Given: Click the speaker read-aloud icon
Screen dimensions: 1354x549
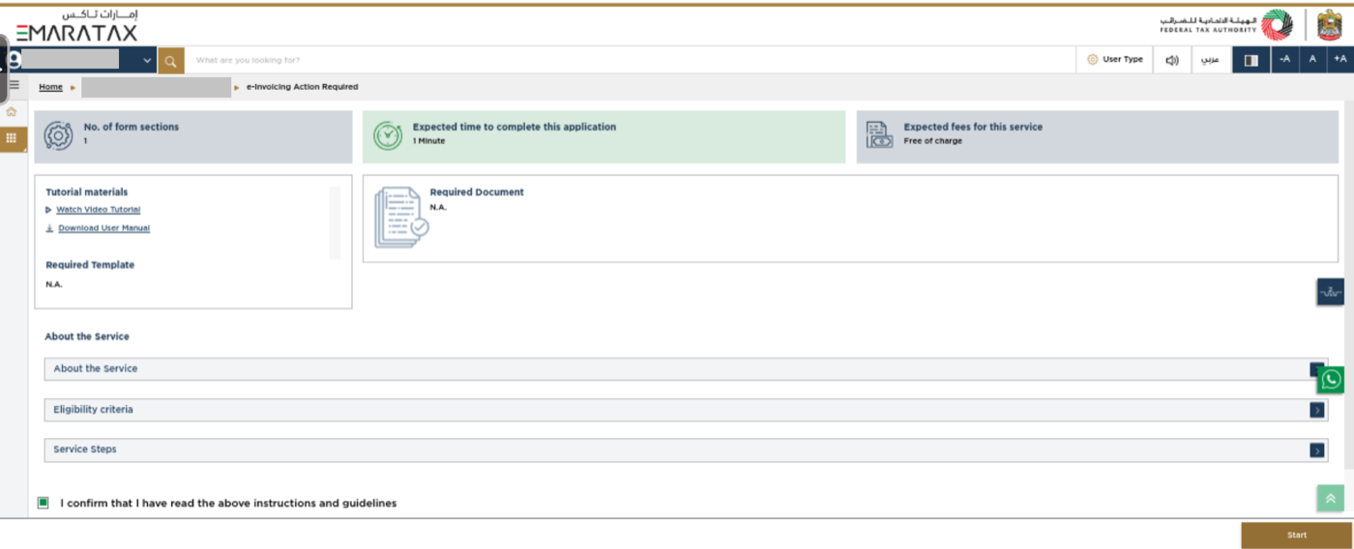Looking at the screenshot, I should click(1172, 60).
